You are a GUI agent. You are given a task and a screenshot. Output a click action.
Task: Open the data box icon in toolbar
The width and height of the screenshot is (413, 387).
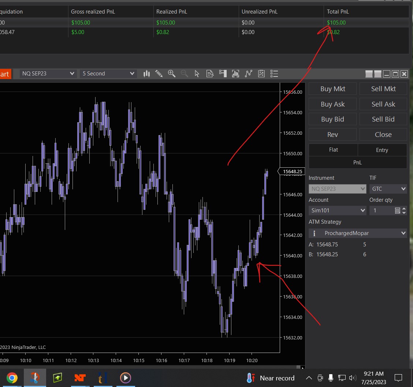point(210,74)
